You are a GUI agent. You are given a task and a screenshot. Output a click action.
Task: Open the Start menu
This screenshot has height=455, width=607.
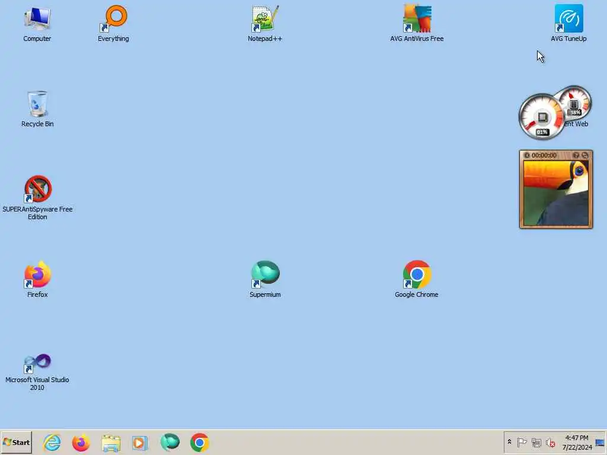coord(16,442)
